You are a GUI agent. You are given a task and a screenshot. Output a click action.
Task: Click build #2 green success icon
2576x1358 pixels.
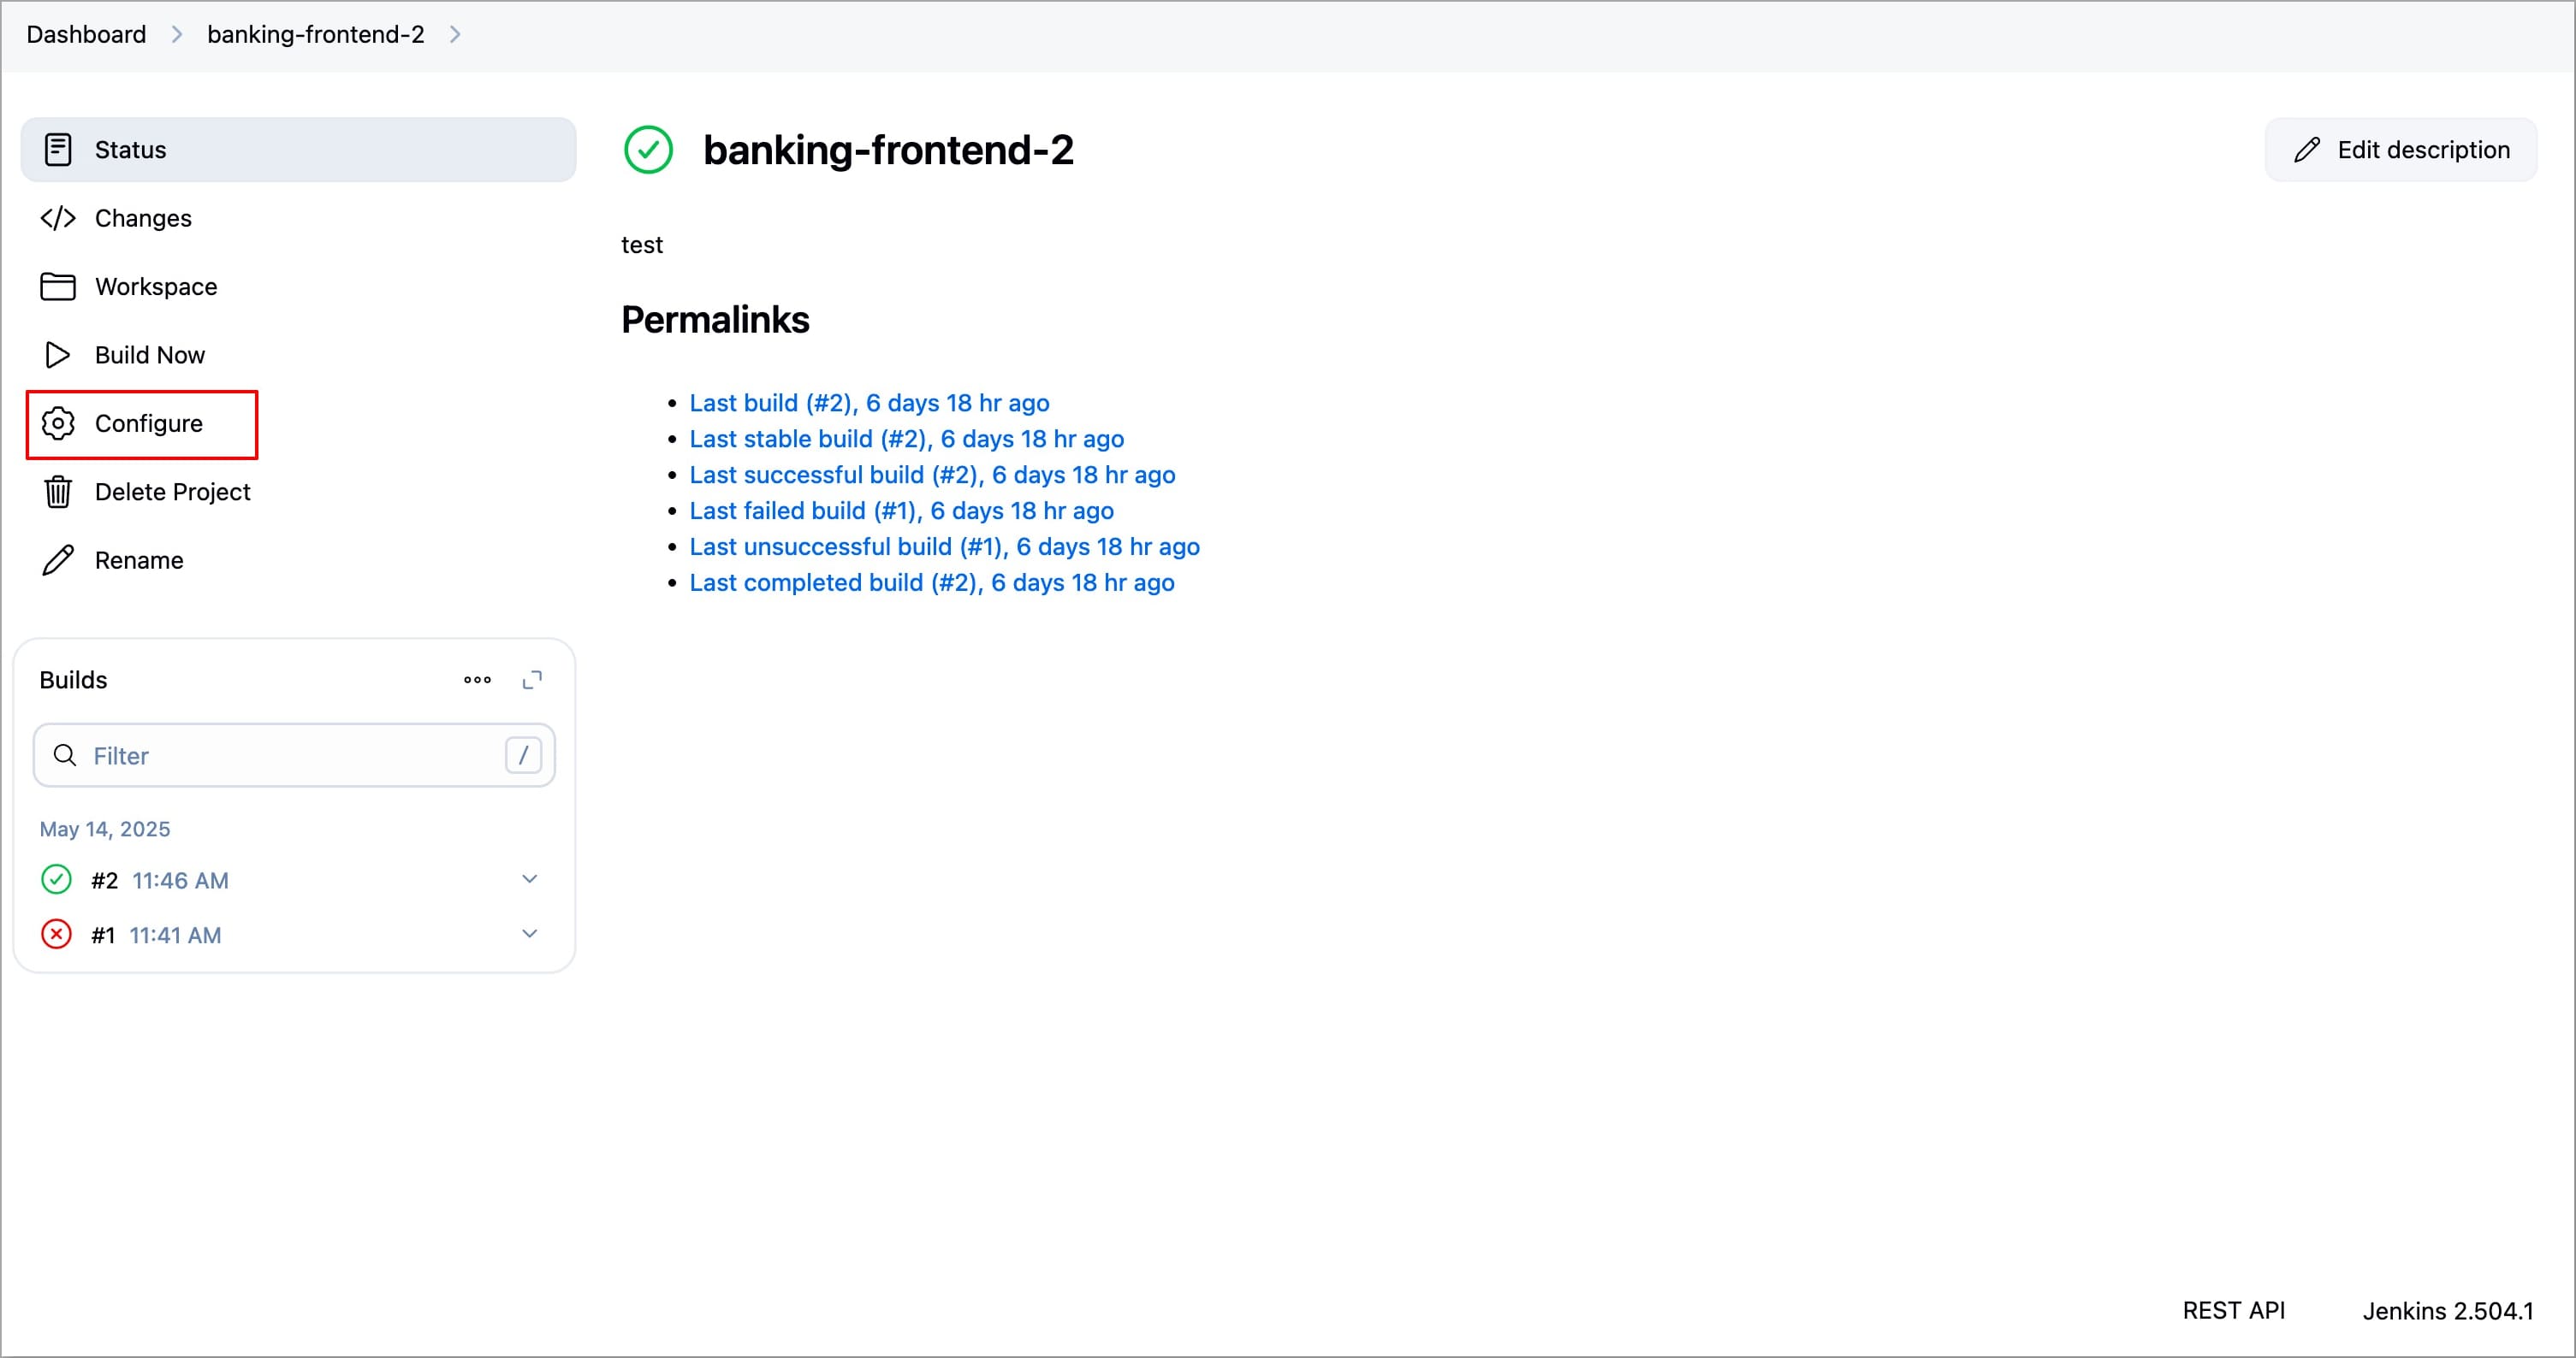[x=56, y=879]
